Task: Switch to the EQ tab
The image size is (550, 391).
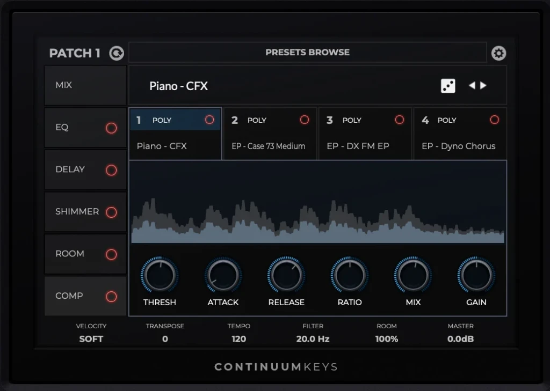Action: click(x=85, y=128)
